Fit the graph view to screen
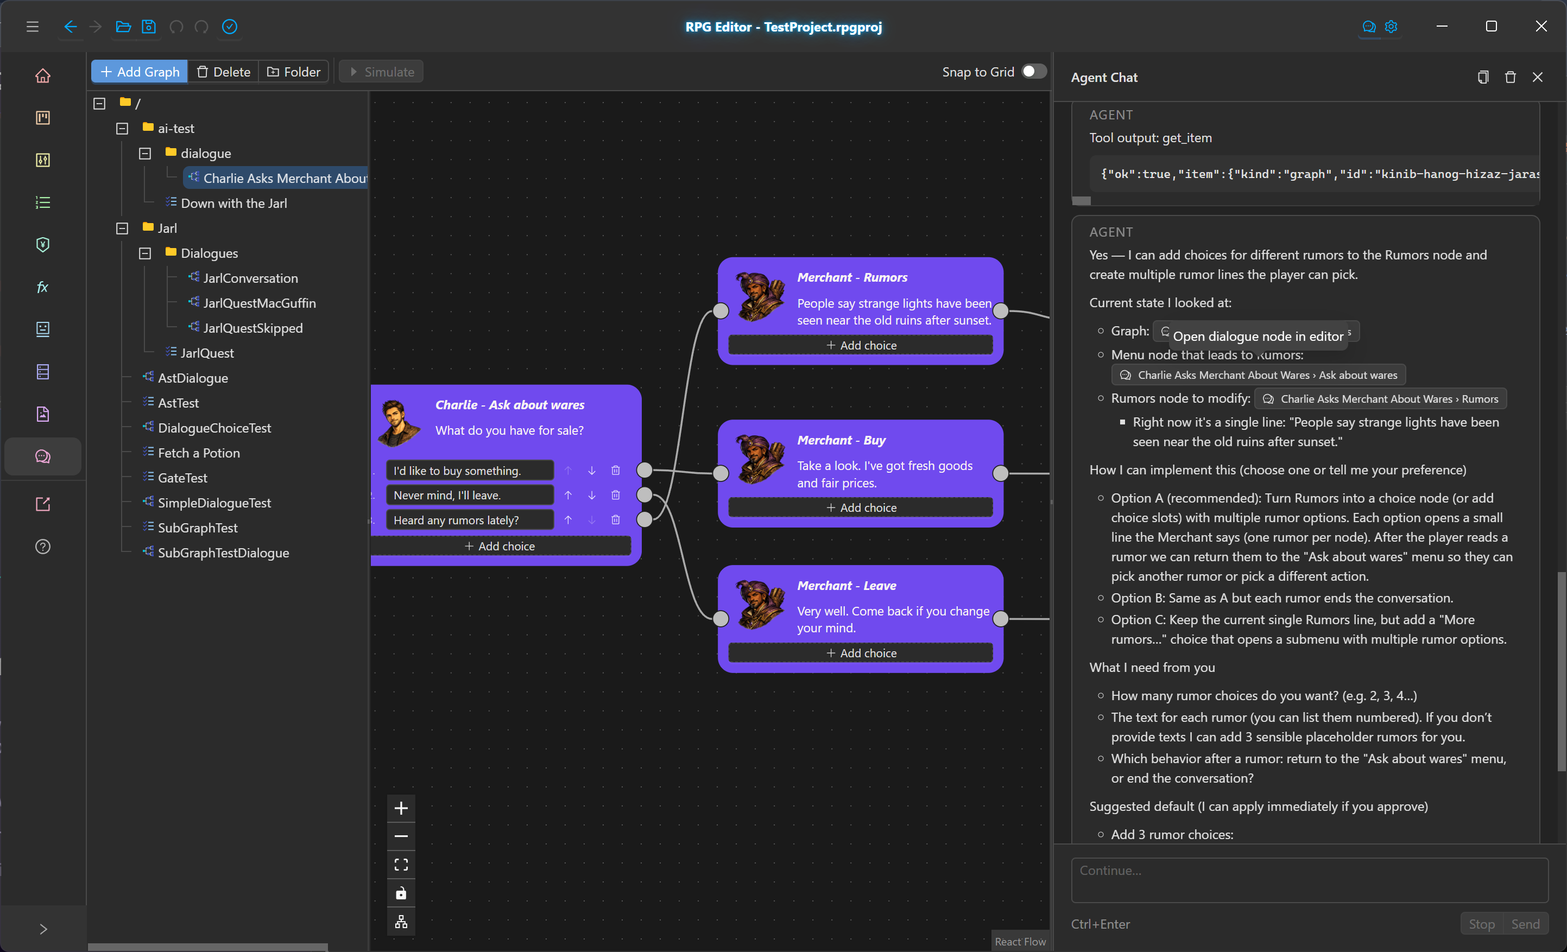 tap(401, 865)
